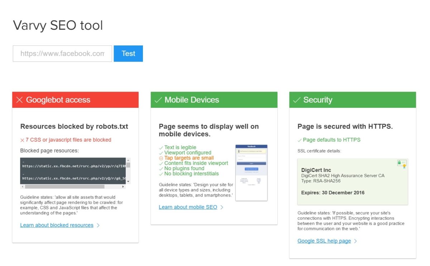This screenshot has height=266, width=430.
Task: Click 'DigiCert SHA2 High Assurance Server CA' text
Action: tap(343, 176)
